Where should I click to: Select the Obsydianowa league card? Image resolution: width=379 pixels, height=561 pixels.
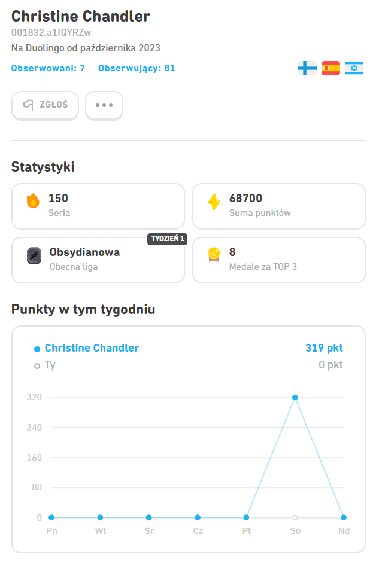(98, 260)
